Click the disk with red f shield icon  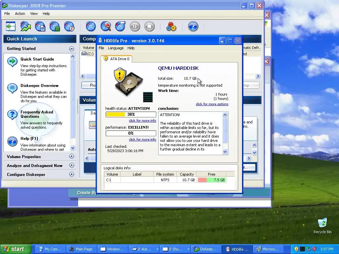pyautogui.click(x=70, y=26)
